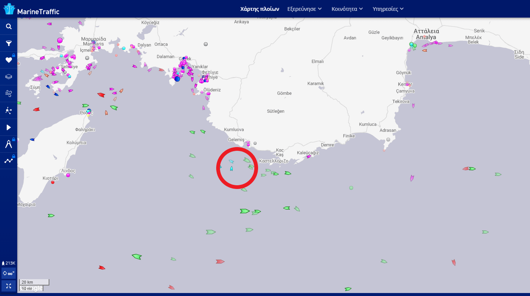This screenshot has width=530, height=296.
Task: Open the vessel search magnifier icon
Action: point(9,27)
